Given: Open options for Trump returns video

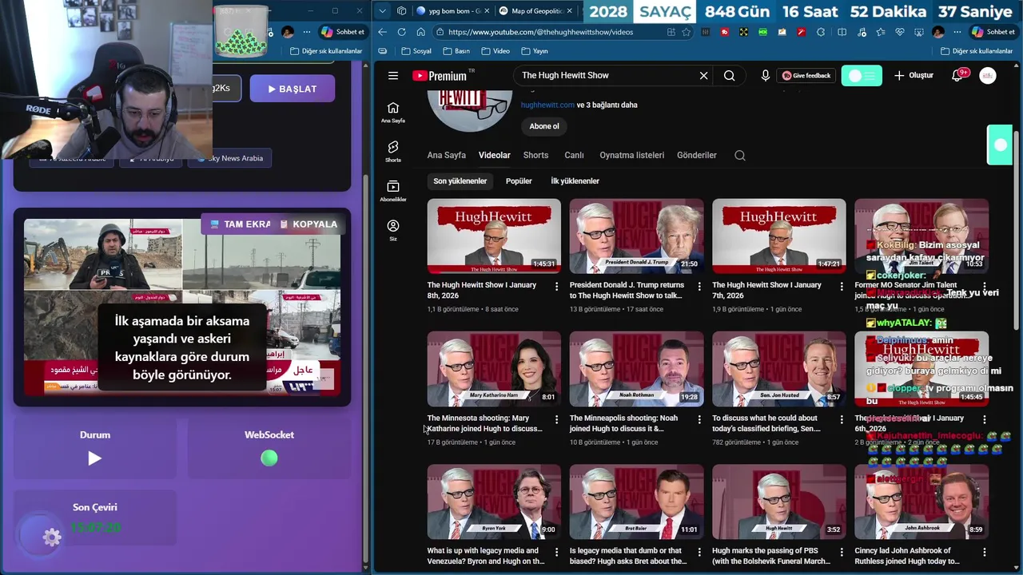Looking at the screenshot, I should [x=699, y=286].
